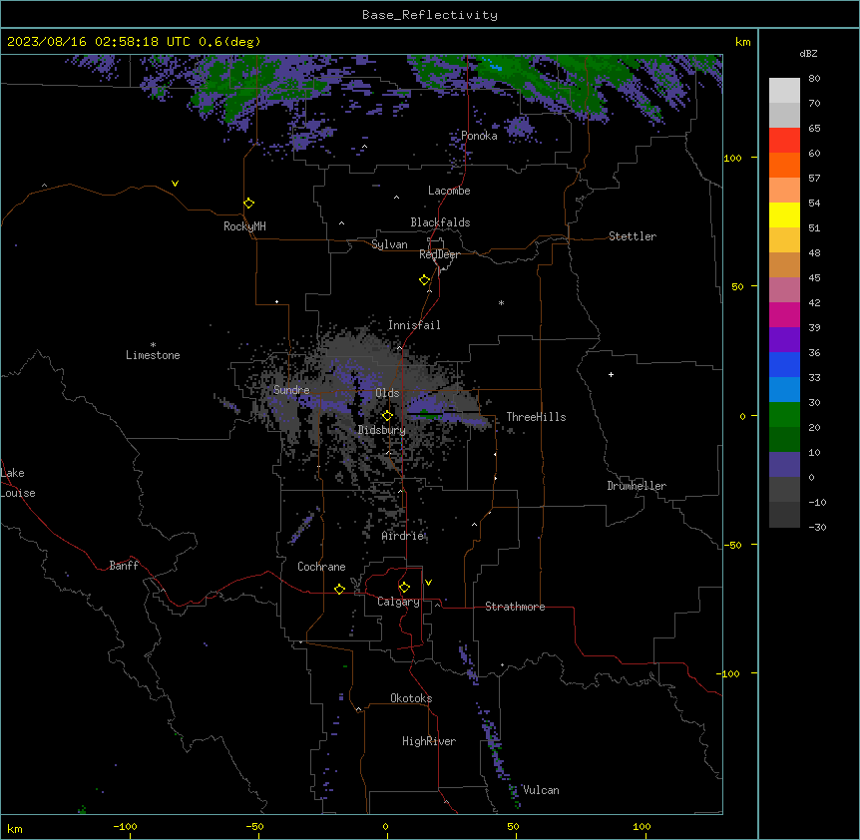
Task: Click the Ponoka city label
Action: point(479,136)
